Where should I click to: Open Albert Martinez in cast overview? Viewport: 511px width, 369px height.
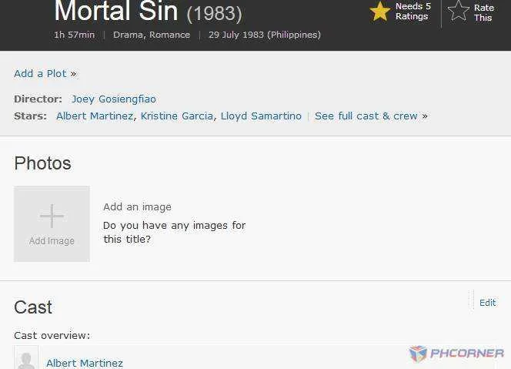tap(85, 363)
